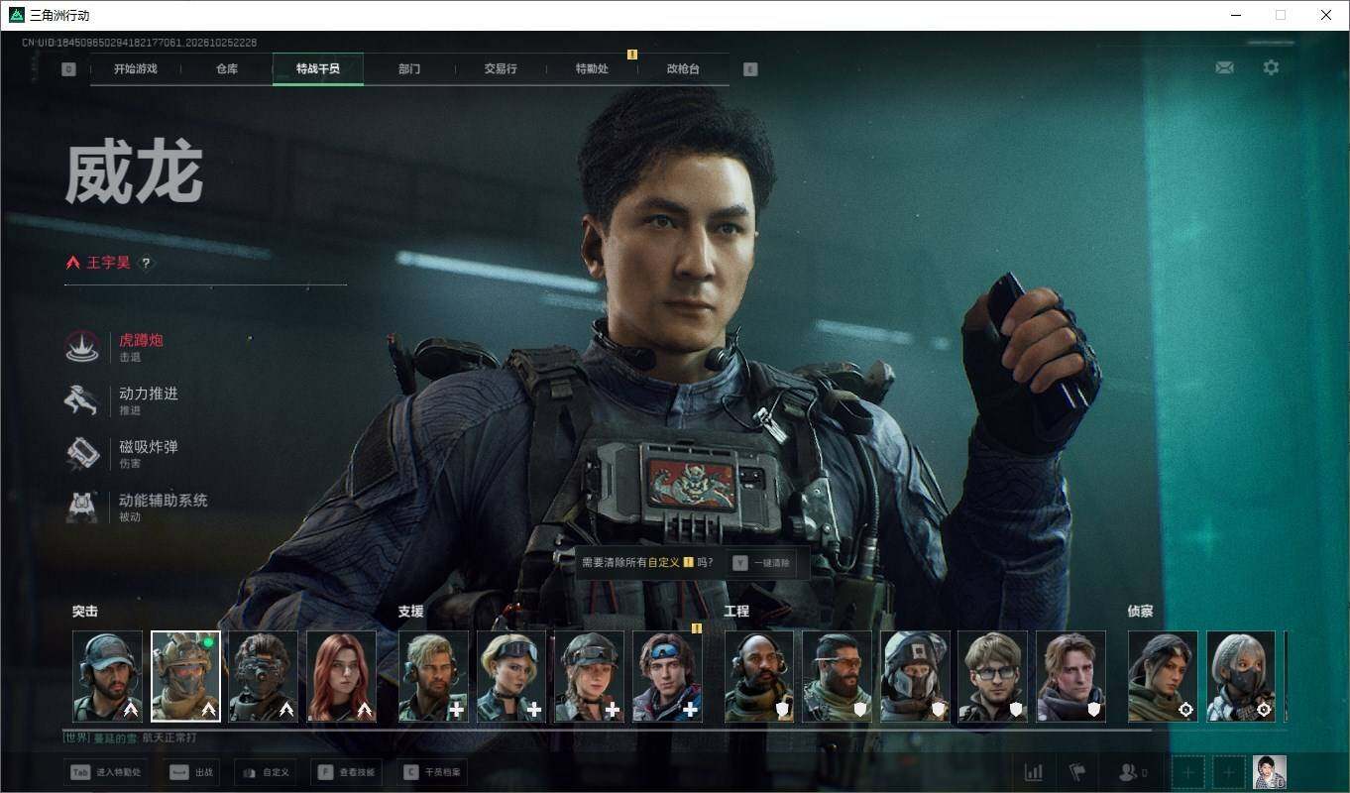Viewport: 1350px width, 793px height.
Task: Click the squad plus slot next to player avatar
Action: (1229, 772)
